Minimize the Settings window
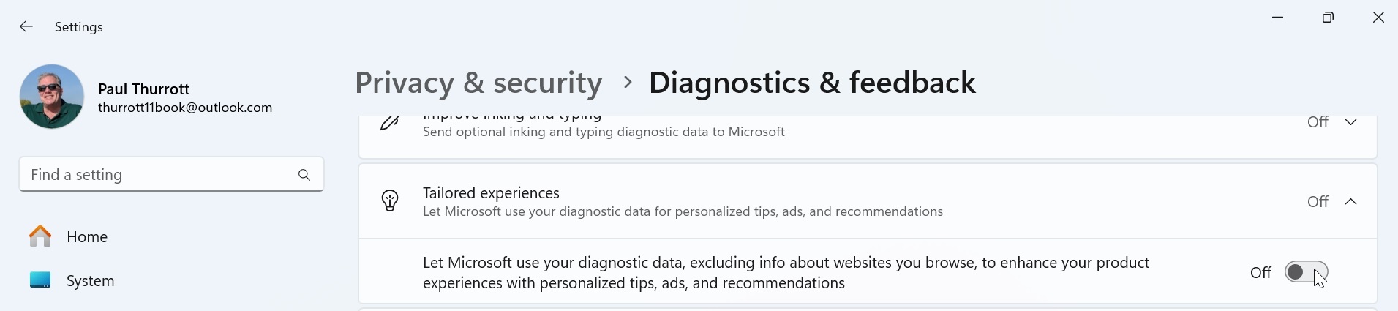Image resolution: width=1398 pixels, height=311 pixels. pos(1278,18)
